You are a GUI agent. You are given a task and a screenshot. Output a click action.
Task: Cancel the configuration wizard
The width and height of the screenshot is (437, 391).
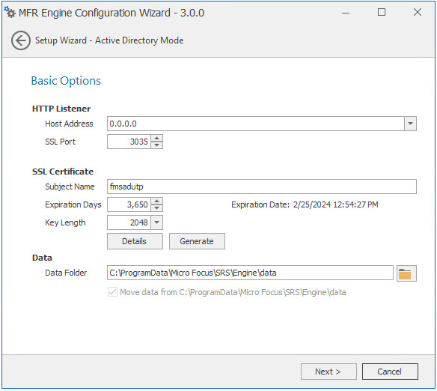(390, 372)
